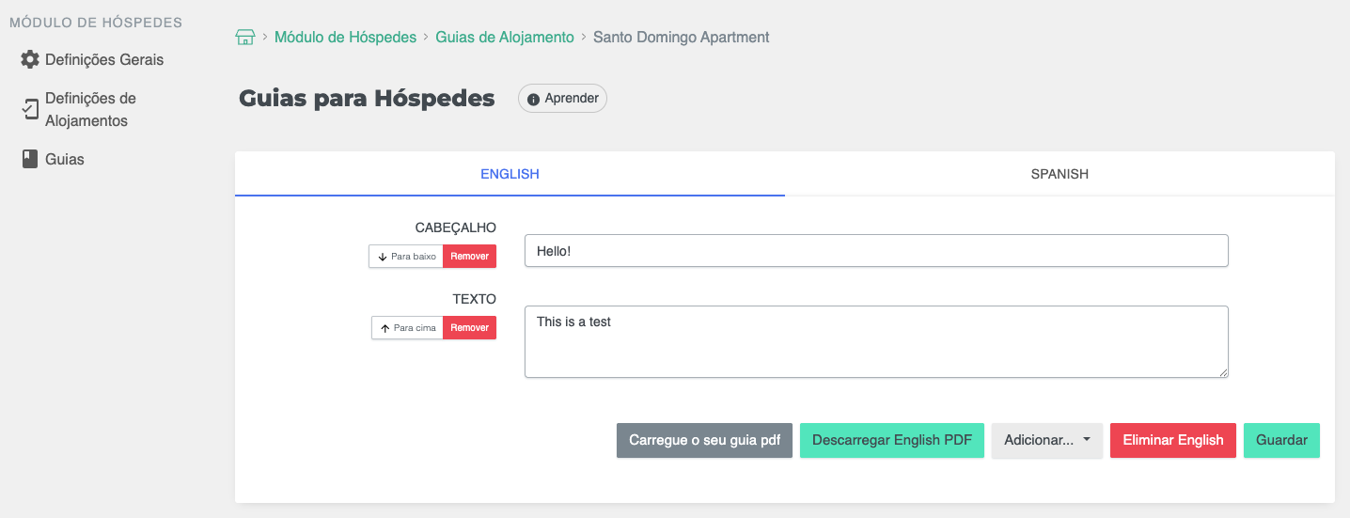Viewport: 1350px width, 518px height.
Task: Download the English PDF guide
Action: (891, 440)
